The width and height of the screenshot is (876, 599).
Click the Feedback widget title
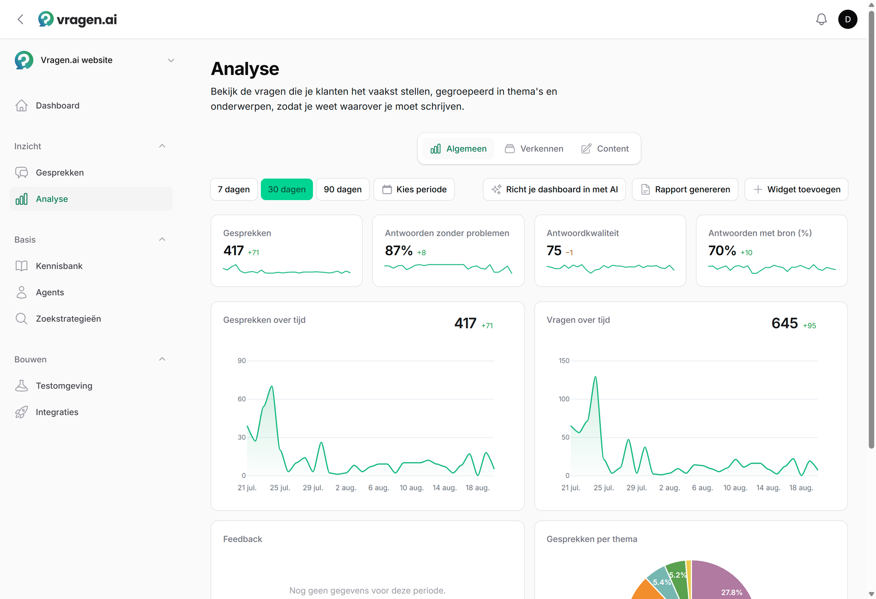242,539
